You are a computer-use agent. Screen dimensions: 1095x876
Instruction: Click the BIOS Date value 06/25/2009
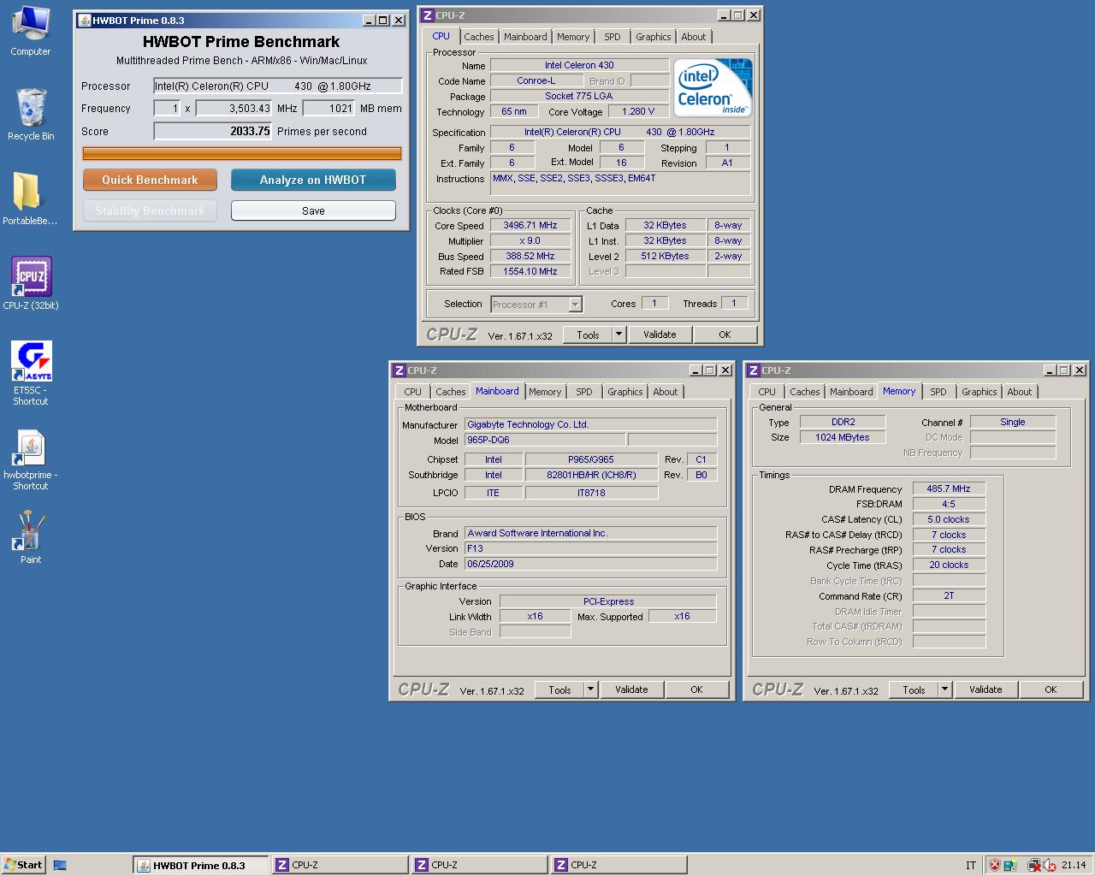pos(590,564)
